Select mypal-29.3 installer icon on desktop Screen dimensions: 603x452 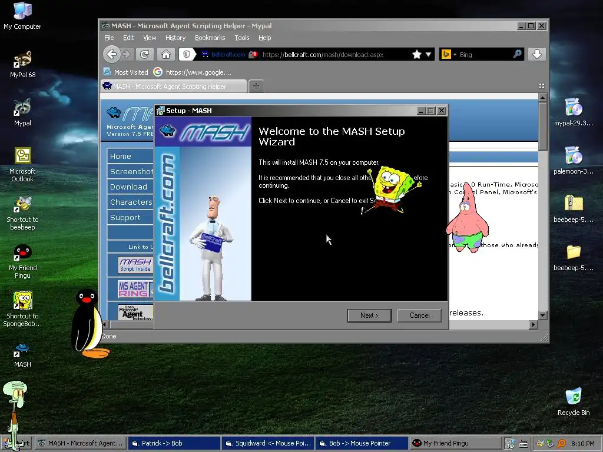click(574, 112)
